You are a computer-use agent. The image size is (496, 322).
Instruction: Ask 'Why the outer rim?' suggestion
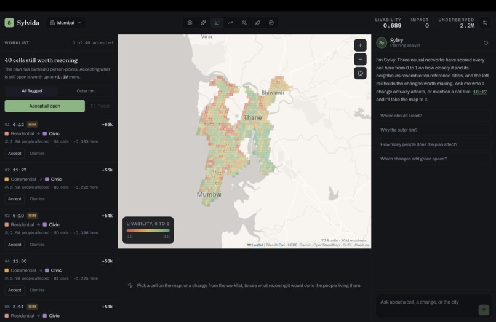point(433,130)
